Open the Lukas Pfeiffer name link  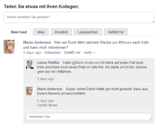48,63
